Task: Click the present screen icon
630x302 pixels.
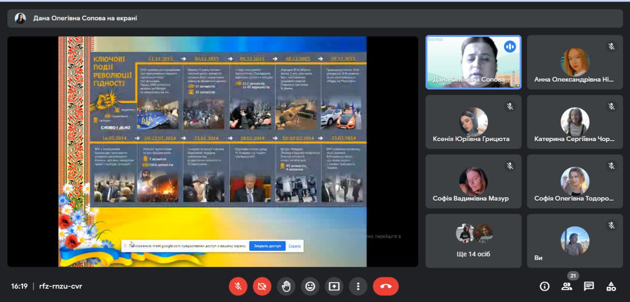Action: click(x=334, y=286)
